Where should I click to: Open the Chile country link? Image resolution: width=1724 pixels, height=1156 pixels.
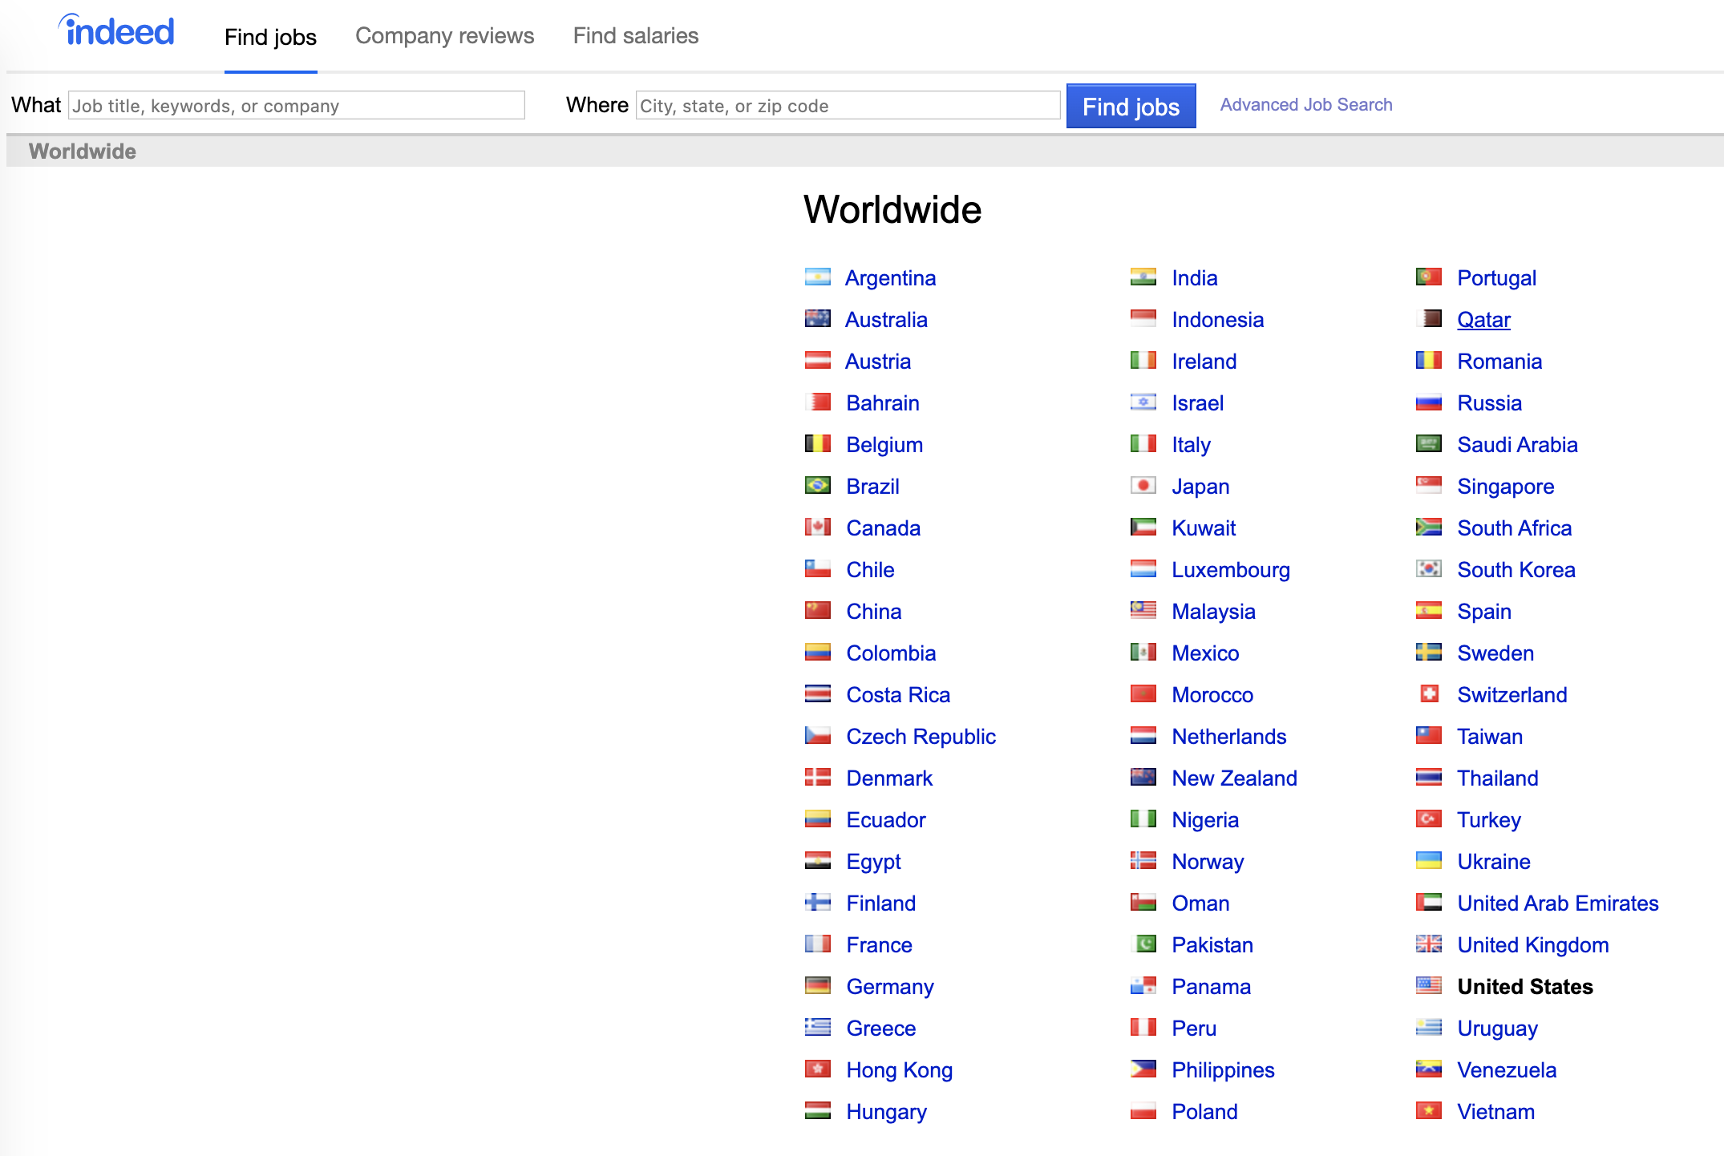click(870, 570)
